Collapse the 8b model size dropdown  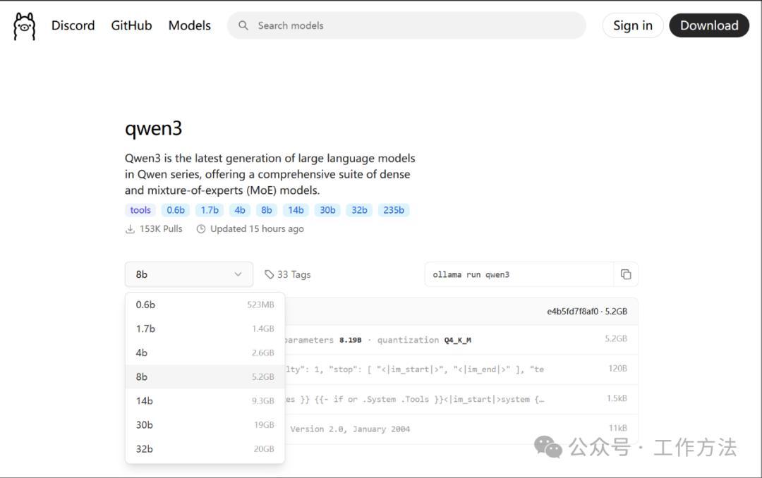tap(189, 274)
